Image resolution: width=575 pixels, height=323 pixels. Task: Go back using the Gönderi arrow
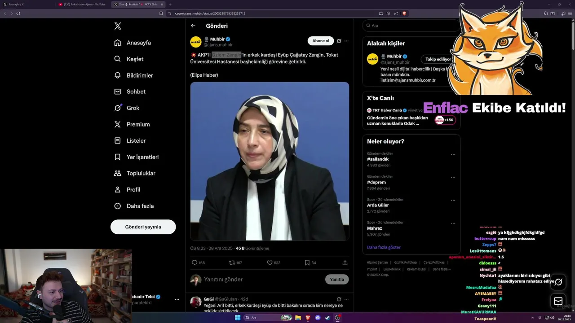tap(193, 26)
